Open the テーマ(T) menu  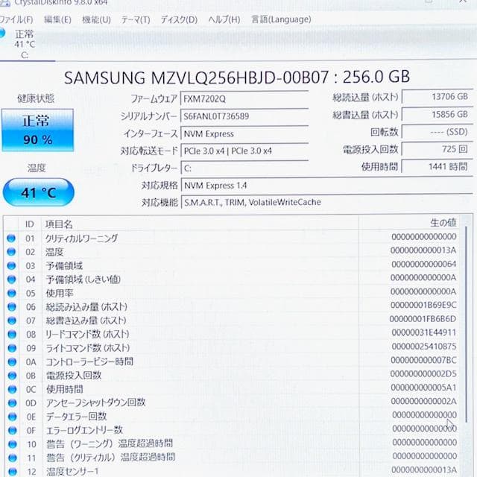point(136,20)
